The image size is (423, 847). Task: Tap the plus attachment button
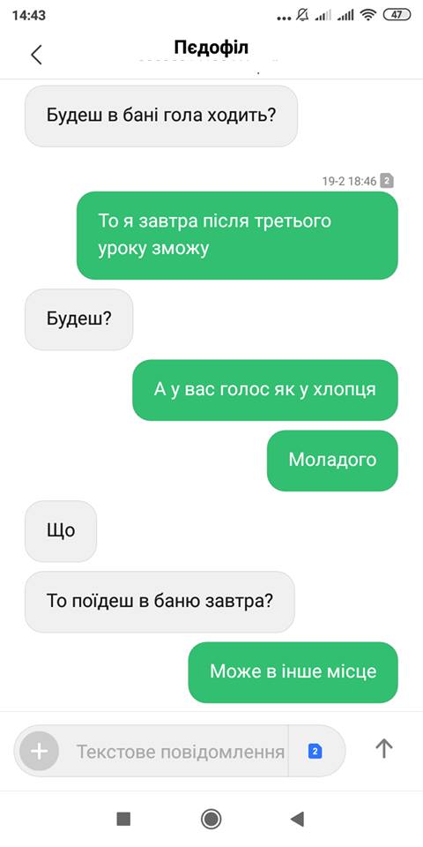coord(39,751)
